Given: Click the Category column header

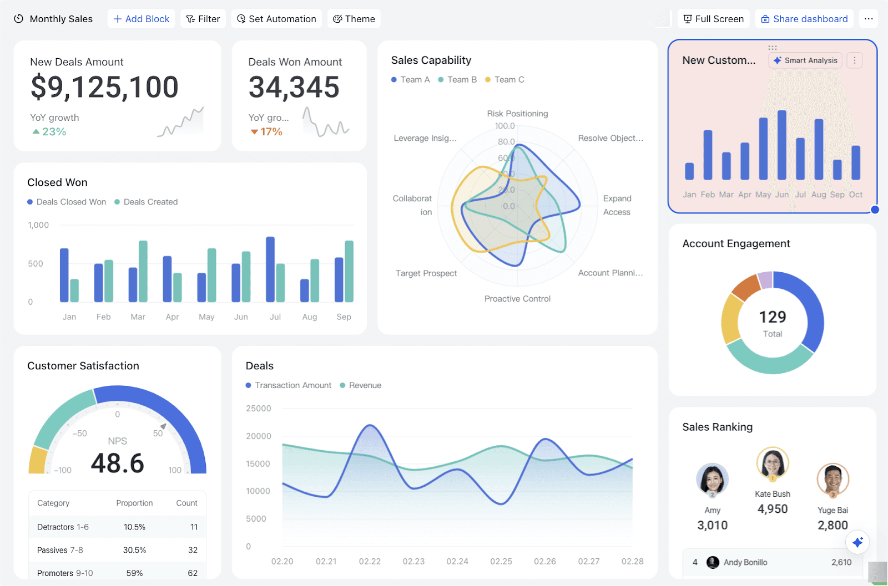Looking at the screenshot, I should pos(53,503).
